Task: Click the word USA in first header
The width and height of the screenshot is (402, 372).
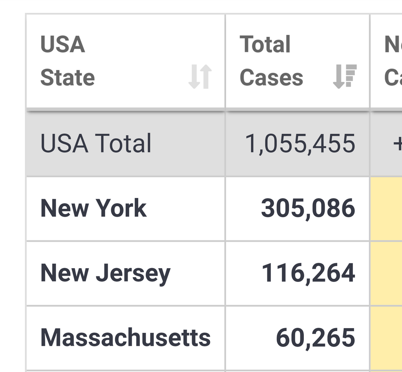Action: pos(62,44)
